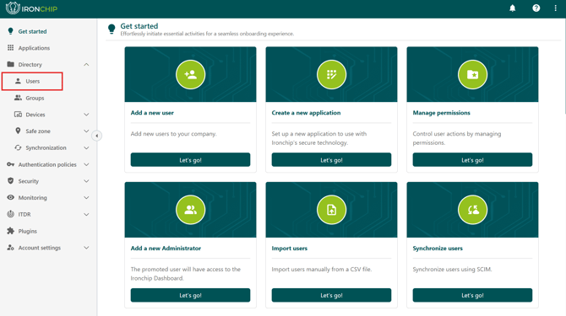Viewport: 566px width, 316px height.
Task: Click the Synchronization arrows icon
Action: tap(18, 147)
